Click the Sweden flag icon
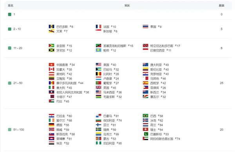This screenshot has height=152, width=235. 98,129
